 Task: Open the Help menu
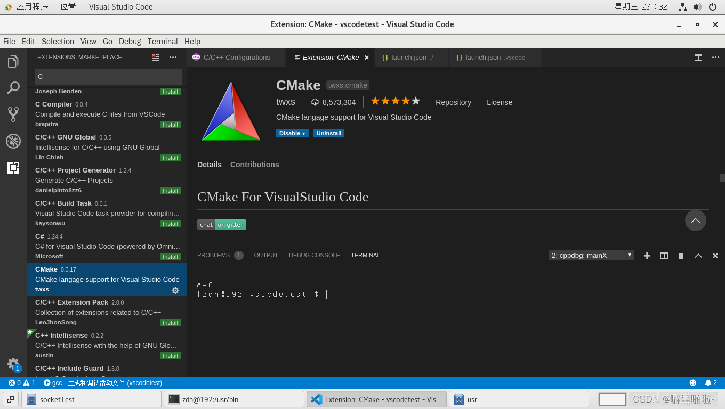(192, 42)
